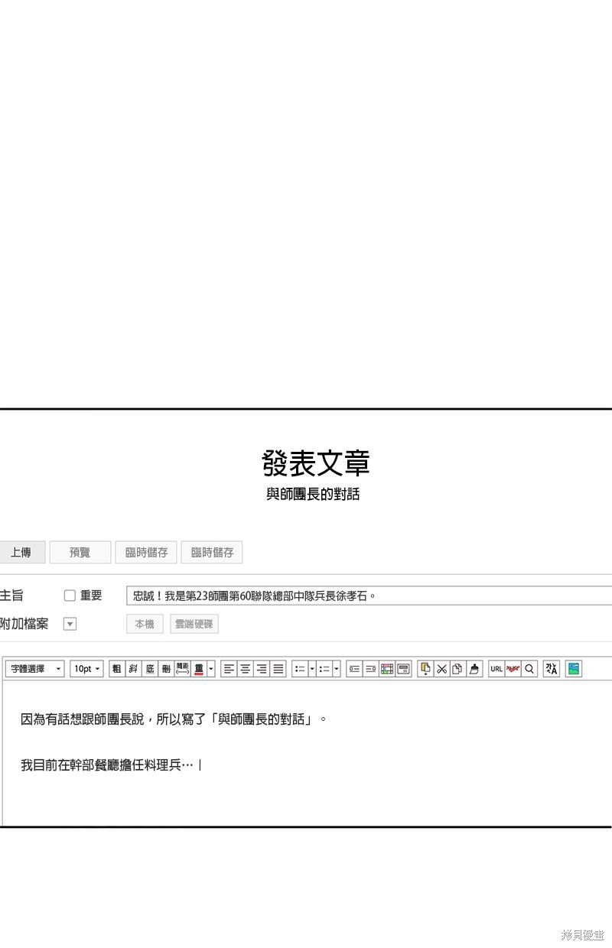Open the translate language tool
This screenshot has width=612, height=948.
(552, 669)
